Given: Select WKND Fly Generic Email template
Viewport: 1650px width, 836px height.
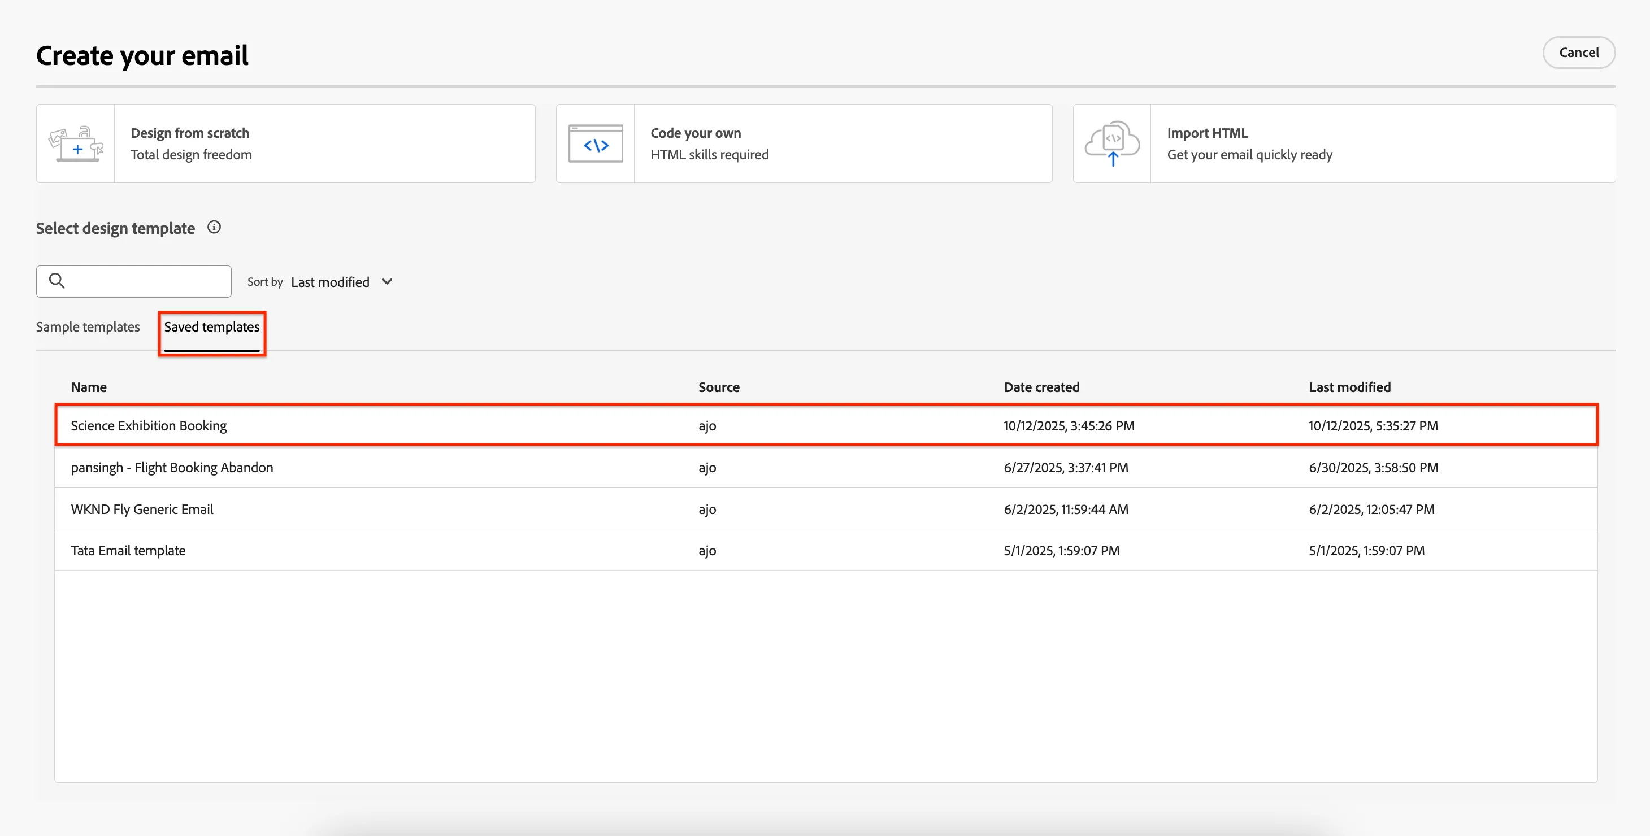Looking at the screenshot, I should click(x=826, y=509).
